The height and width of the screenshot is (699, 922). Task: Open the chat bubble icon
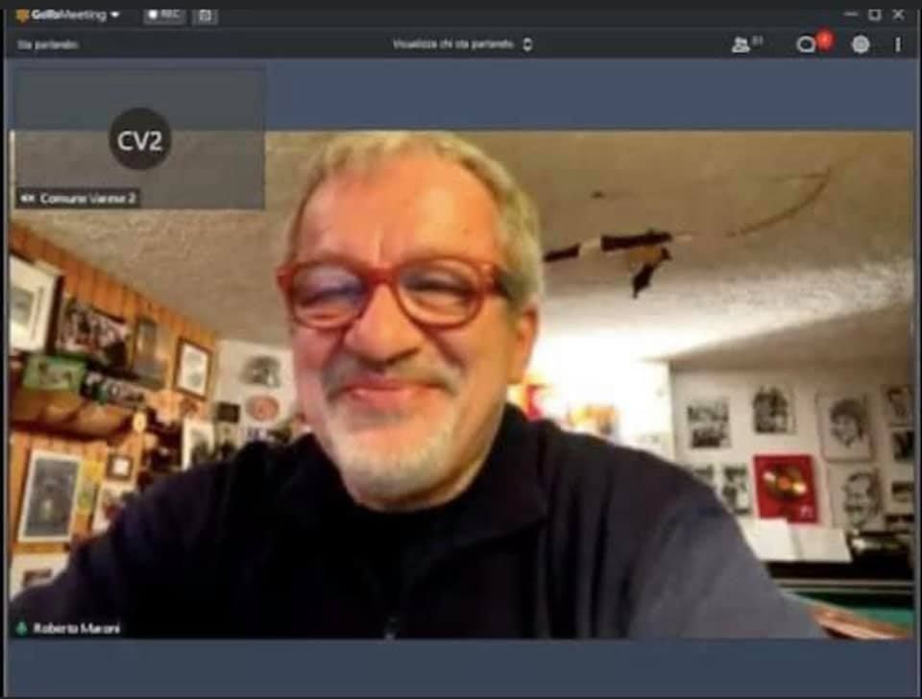coord(806,44)
